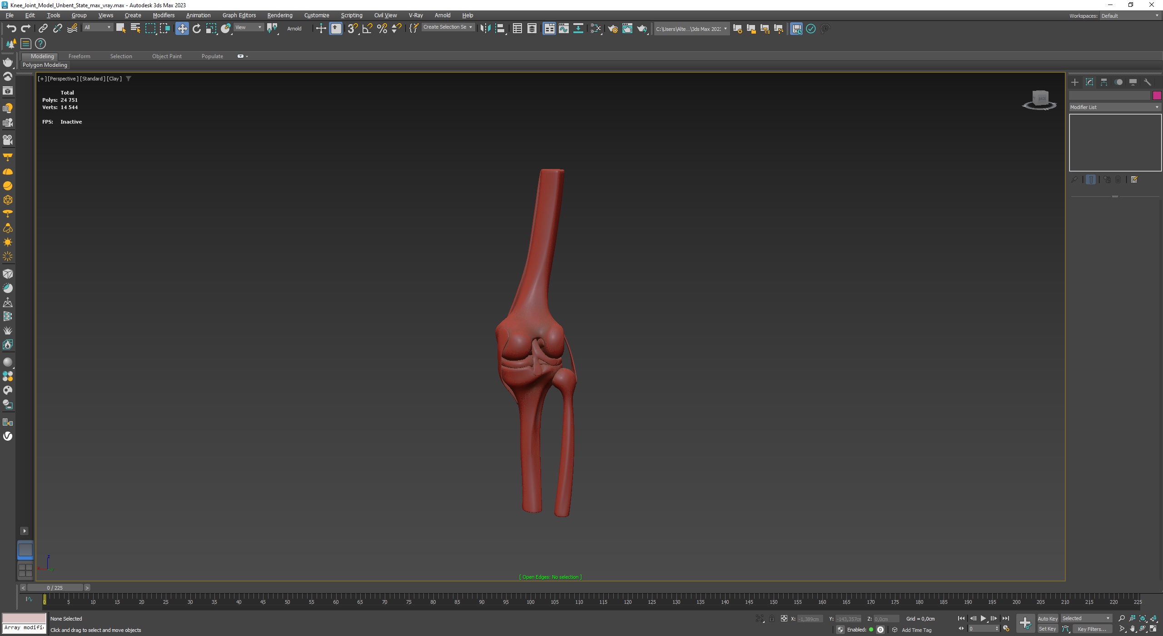Image resolution: width=1163 pixels, height=636 pixels.
Task: Click the Angle Snap toggle icon
Action: click(367, 29)
